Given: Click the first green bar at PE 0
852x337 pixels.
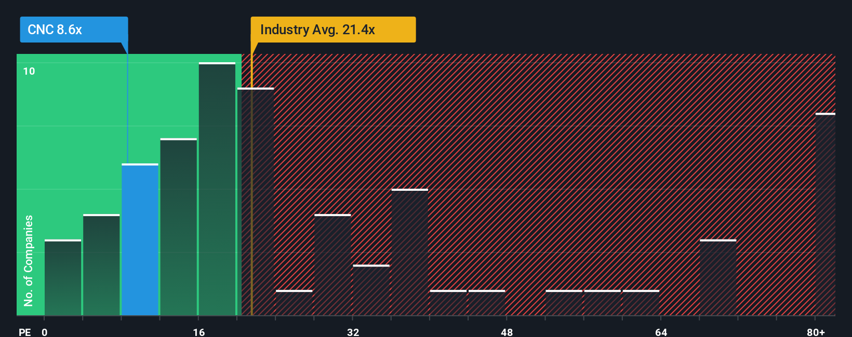Looking at the screenshot, I should coord(63,277).
